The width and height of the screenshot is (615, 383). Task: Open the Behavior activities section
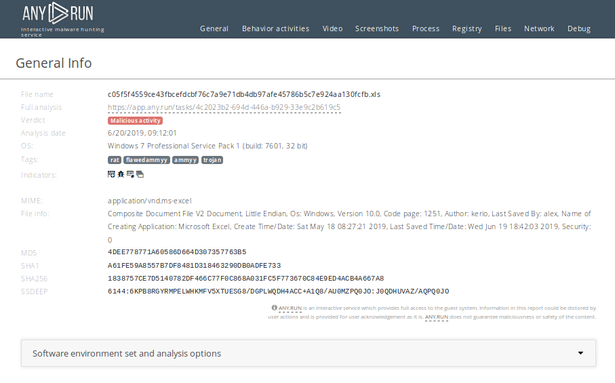[x=275, y=28]
